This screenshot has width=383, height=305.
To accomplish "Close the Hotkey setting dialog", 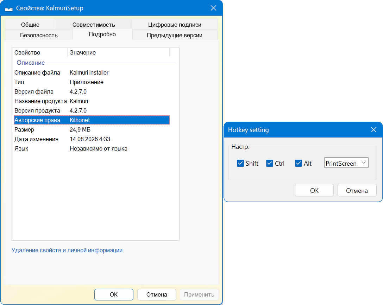I will (373, 129).
